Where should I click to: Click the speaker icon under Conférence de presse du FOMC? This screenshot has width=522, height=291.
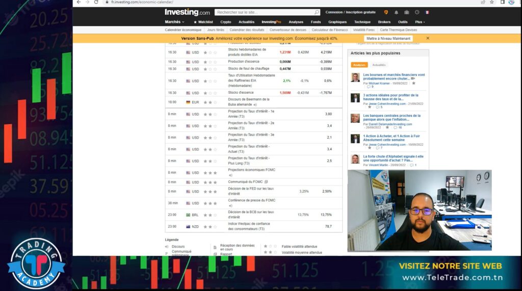point(230,206)
